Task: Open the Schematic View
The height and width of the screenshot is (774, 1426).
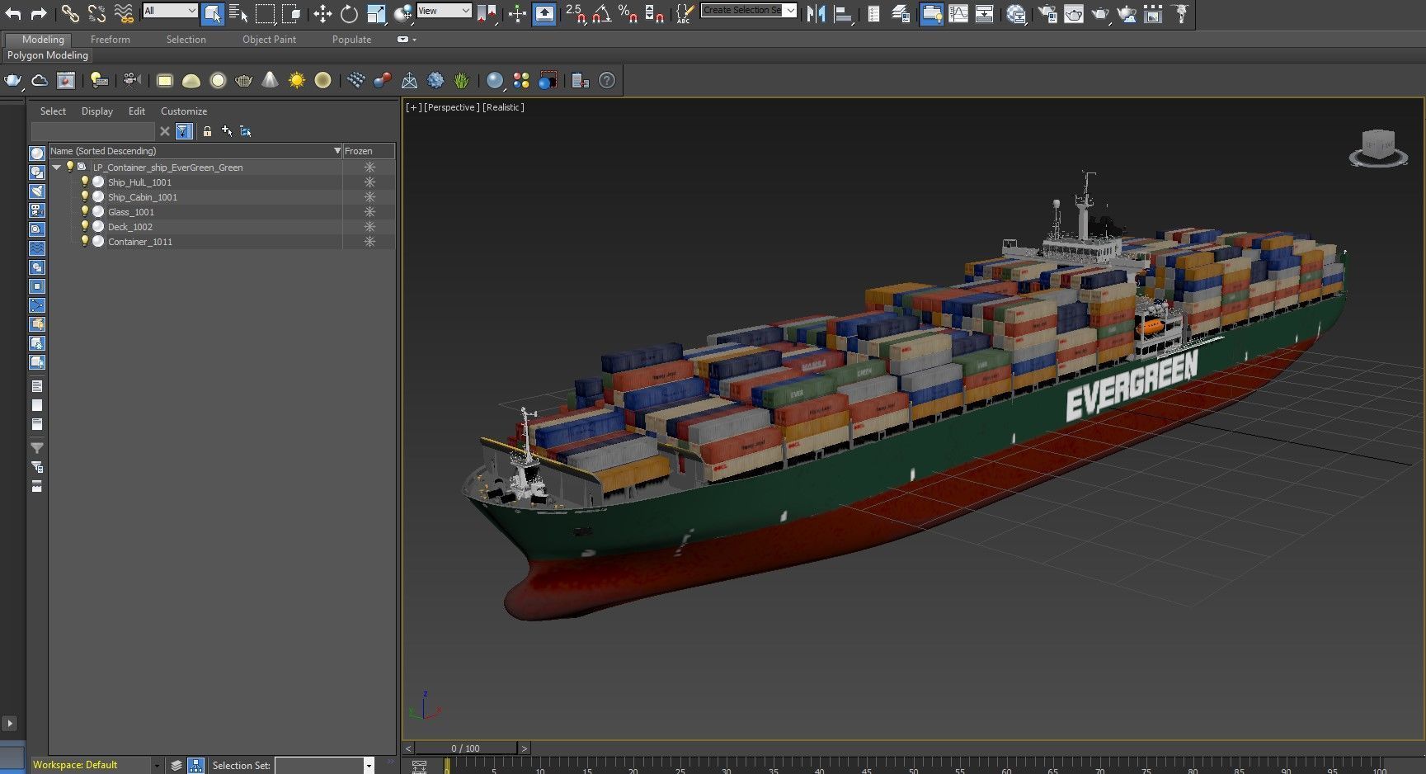Action: tap(985, 13)
